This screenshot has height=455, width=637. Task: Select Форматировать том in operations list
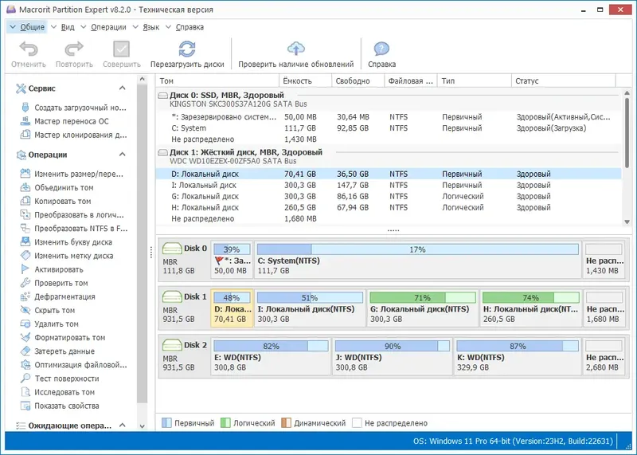point(69,338)
